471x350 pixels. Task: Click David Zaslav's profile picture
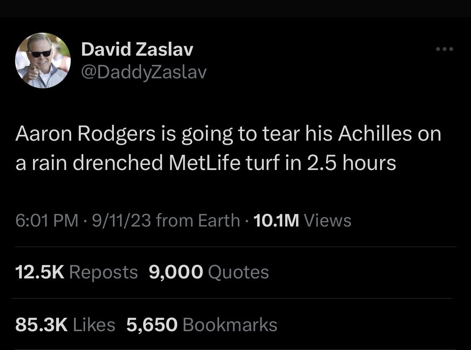[x=43, y=60]
